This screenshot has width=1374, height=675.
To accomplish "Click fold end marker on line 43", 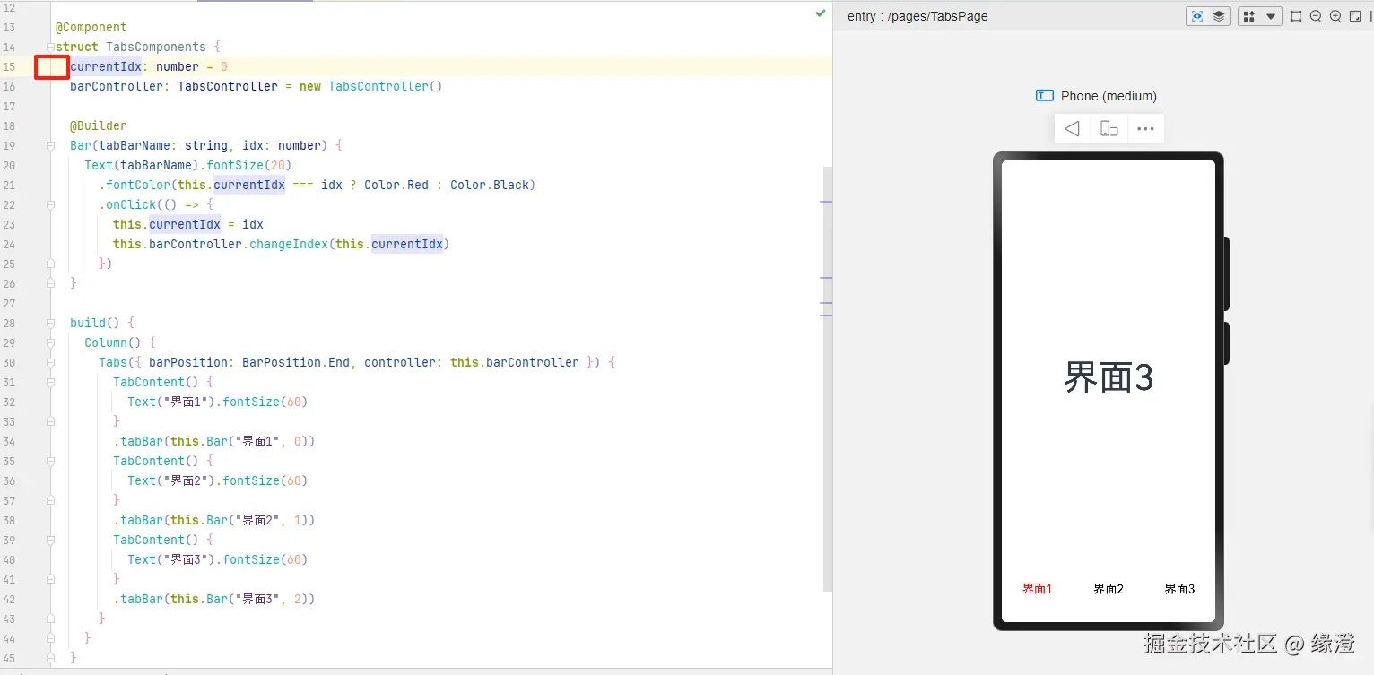I will click(50, 619).
